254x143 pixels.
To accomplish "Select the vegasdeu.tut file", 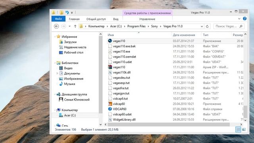I will (x=121, y=78).
